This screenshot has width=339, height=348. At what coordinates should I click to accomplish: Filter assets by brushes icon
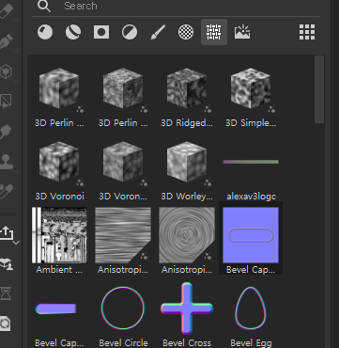pyautogui.click(x=158, y=32)
